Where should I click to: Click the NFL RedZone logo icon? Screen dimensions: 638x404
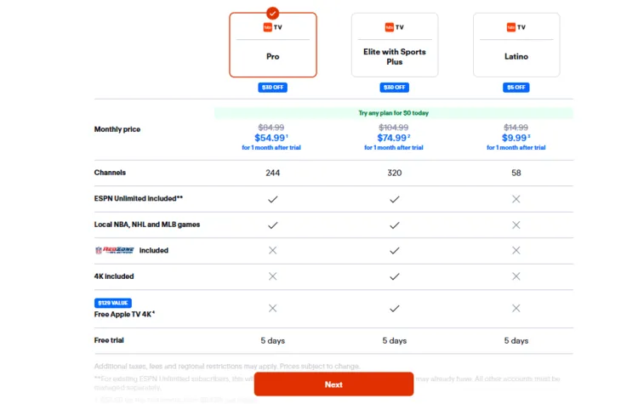pos(114,250)
